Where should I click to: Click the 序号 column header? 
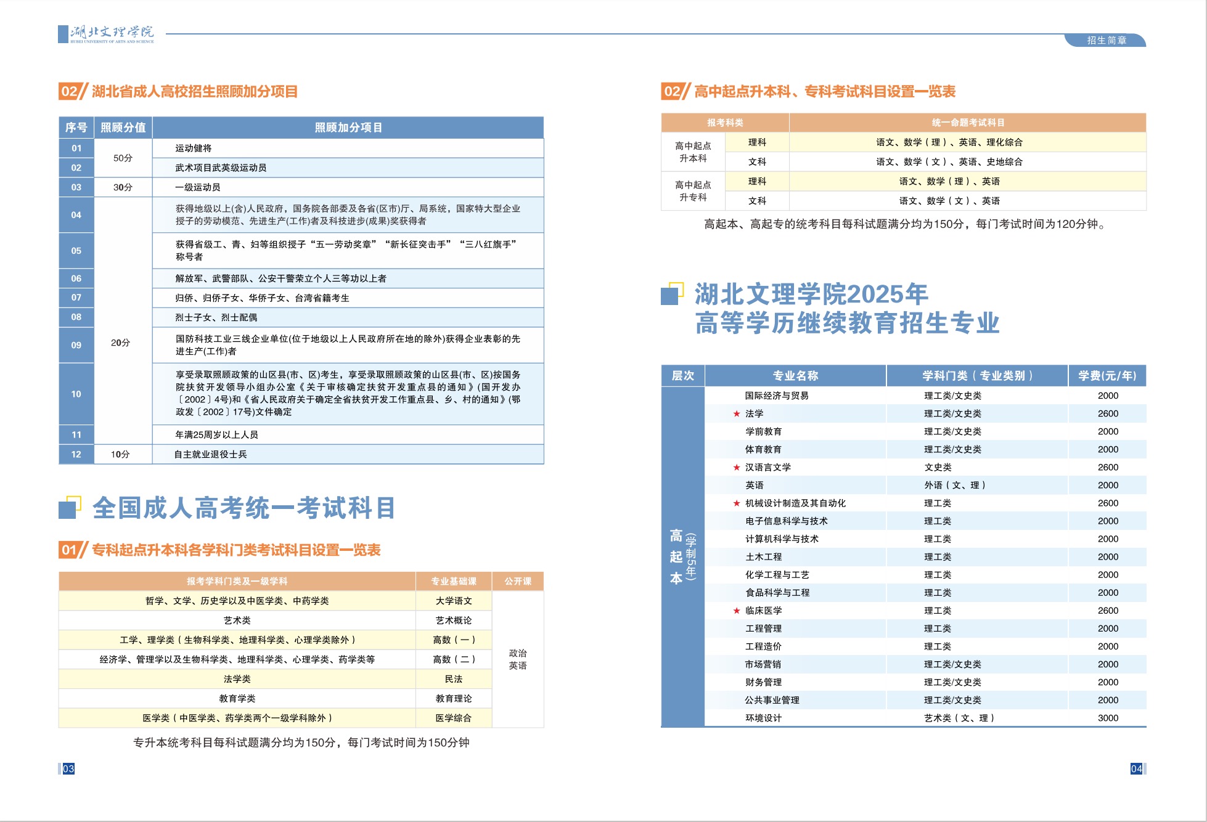click(76, 128)
